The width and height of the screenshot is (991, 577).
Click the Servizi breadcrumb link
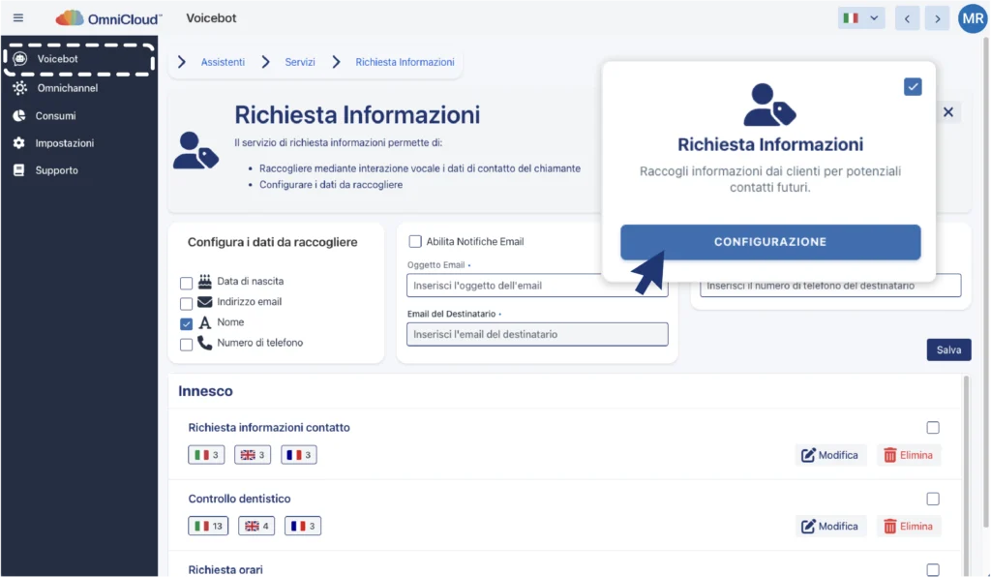click(x=300, y=62)
